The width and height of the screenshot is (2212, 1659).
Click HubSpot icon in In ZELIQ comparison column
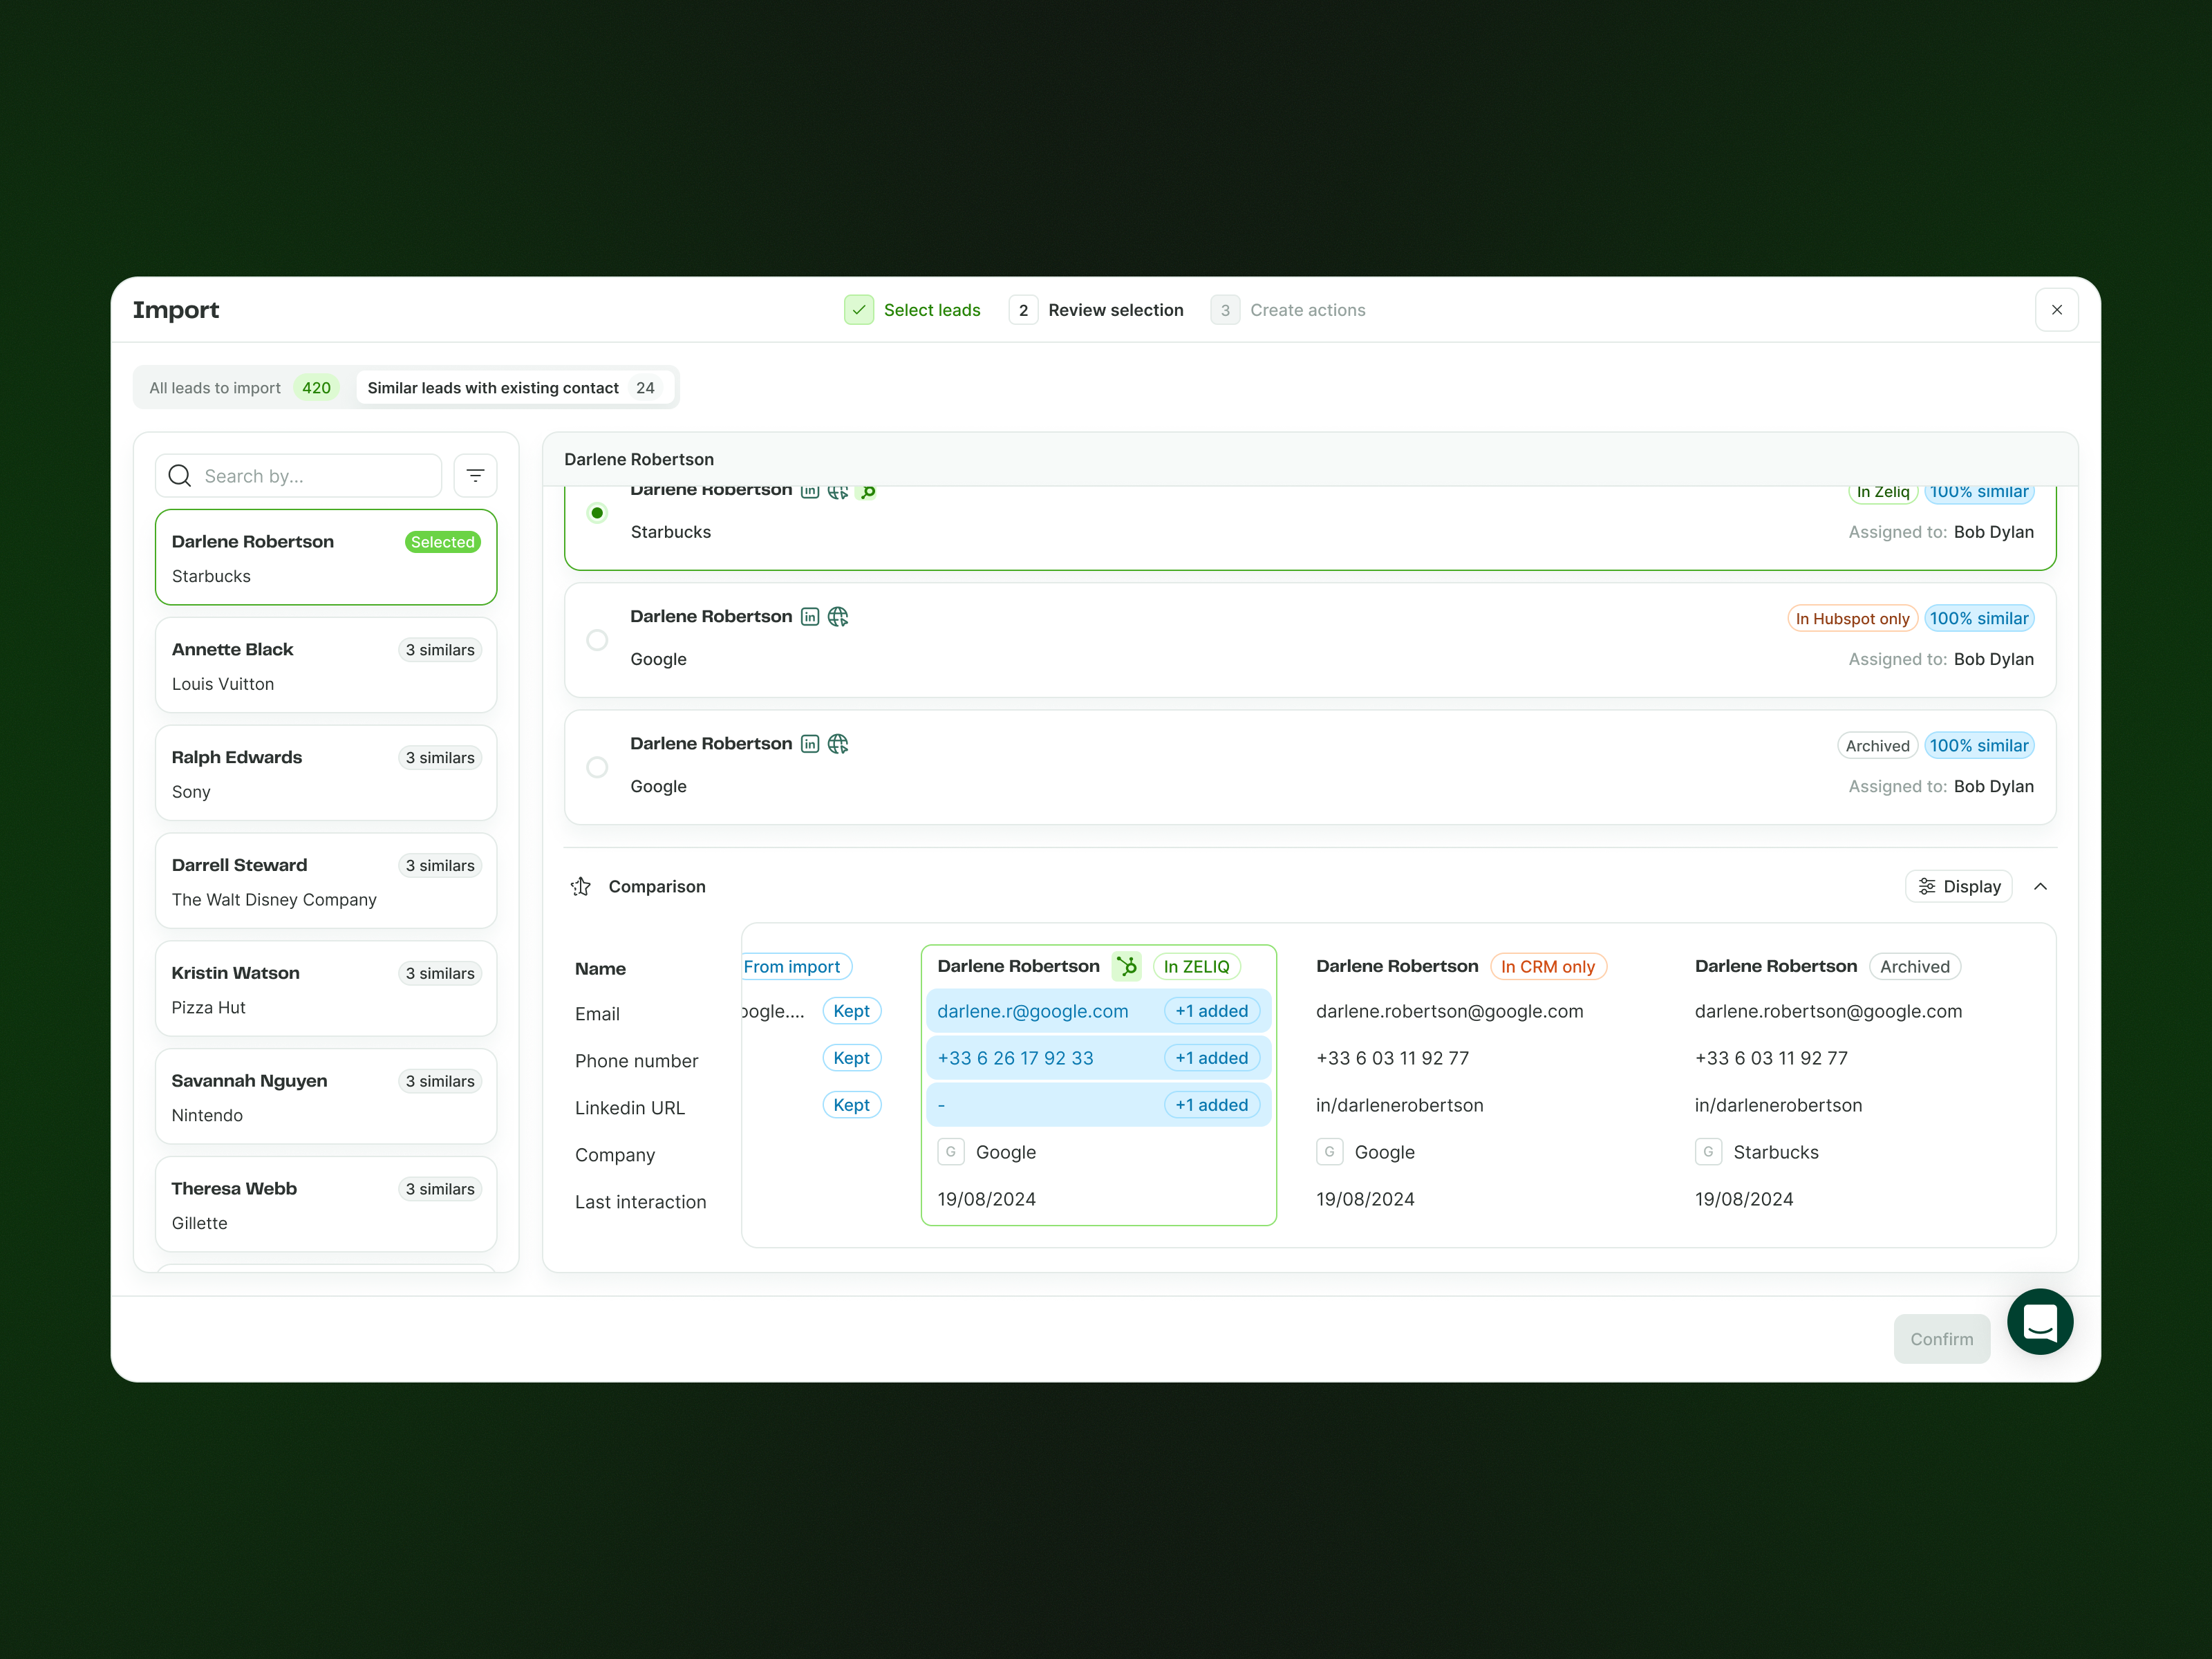tap(1126, 966)
